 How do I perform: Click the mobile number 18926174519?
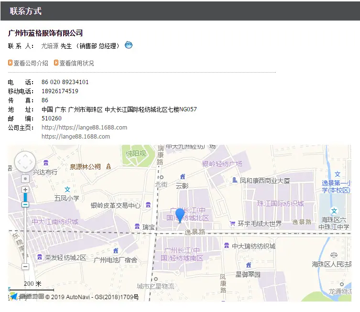click(60, 91)
